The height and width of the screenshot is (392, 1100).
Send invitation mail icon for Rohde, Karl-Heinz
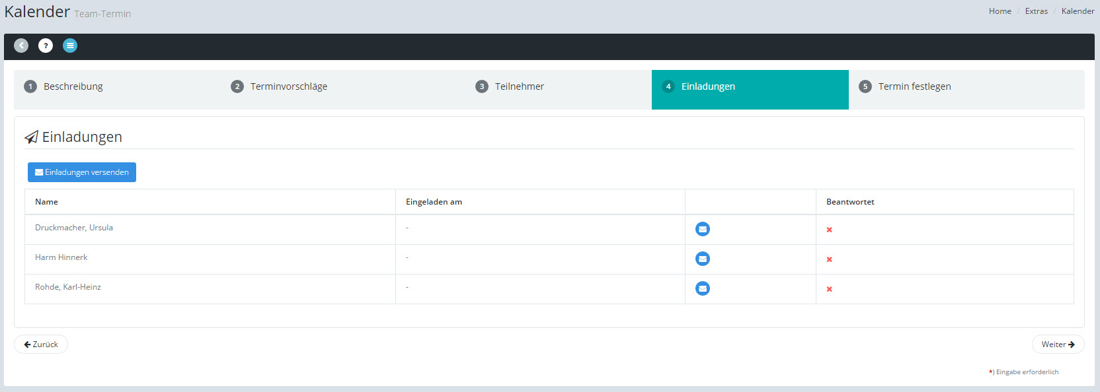[702, 288]
